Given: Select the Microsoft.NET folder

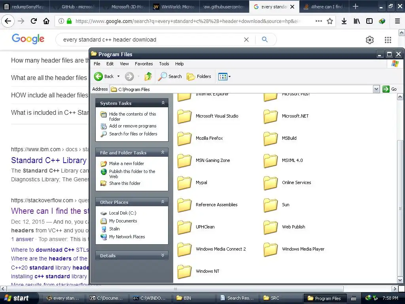Looking at the screenshot, I should click(x=286, y=116).
